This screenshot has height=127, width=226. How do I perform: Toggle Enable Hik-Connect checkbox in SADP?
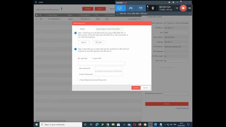pos(146,17)
